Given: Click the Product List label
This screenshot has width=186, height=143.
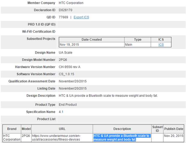Looking at the screenshot, I should [46, 119].
